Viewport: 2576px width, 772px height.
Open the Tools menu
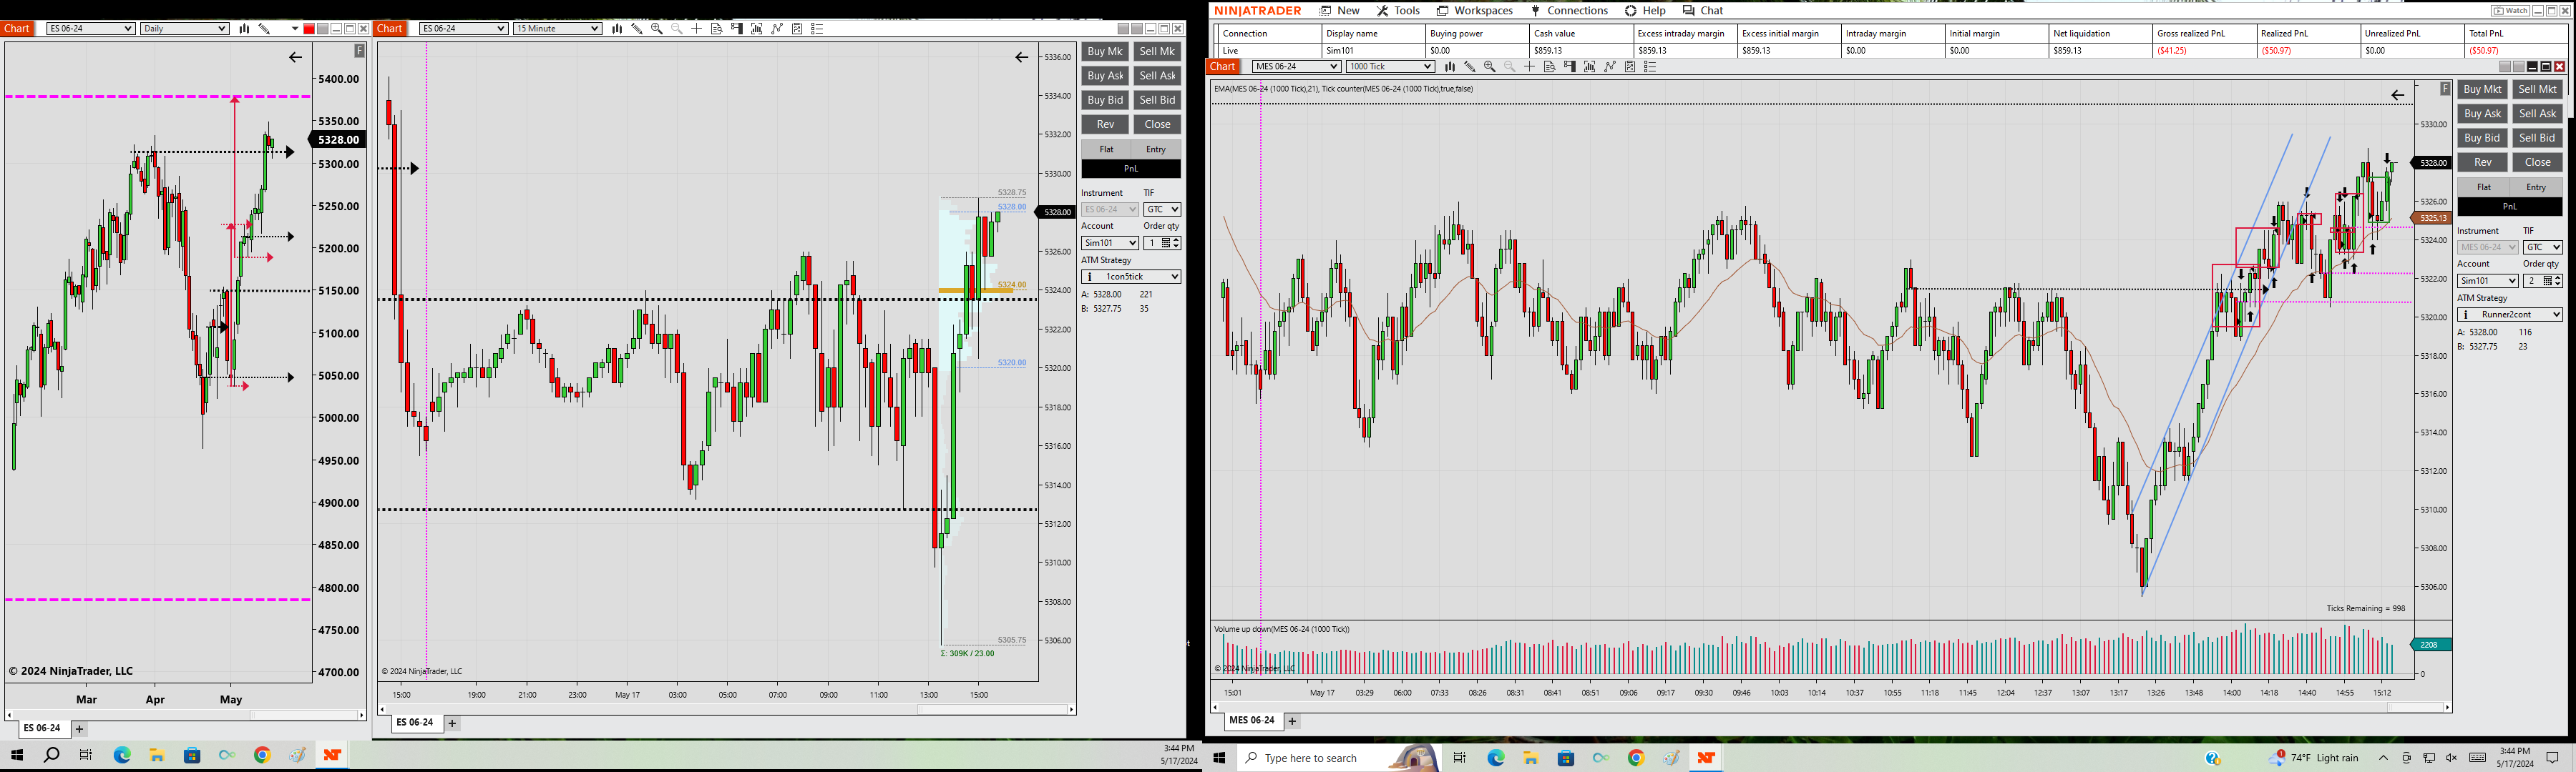[1398, 11]
